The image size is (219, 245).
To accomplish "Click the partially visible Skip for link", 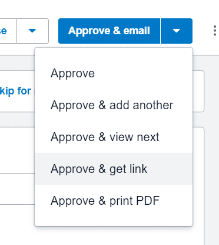I will coord(15,91).
